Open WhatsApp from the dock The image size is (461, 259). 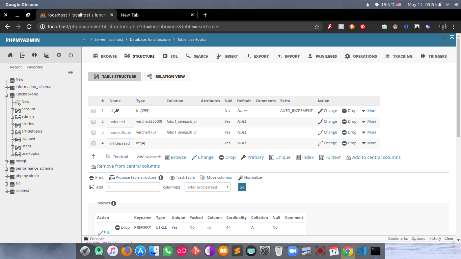click(x=168, y=251)
